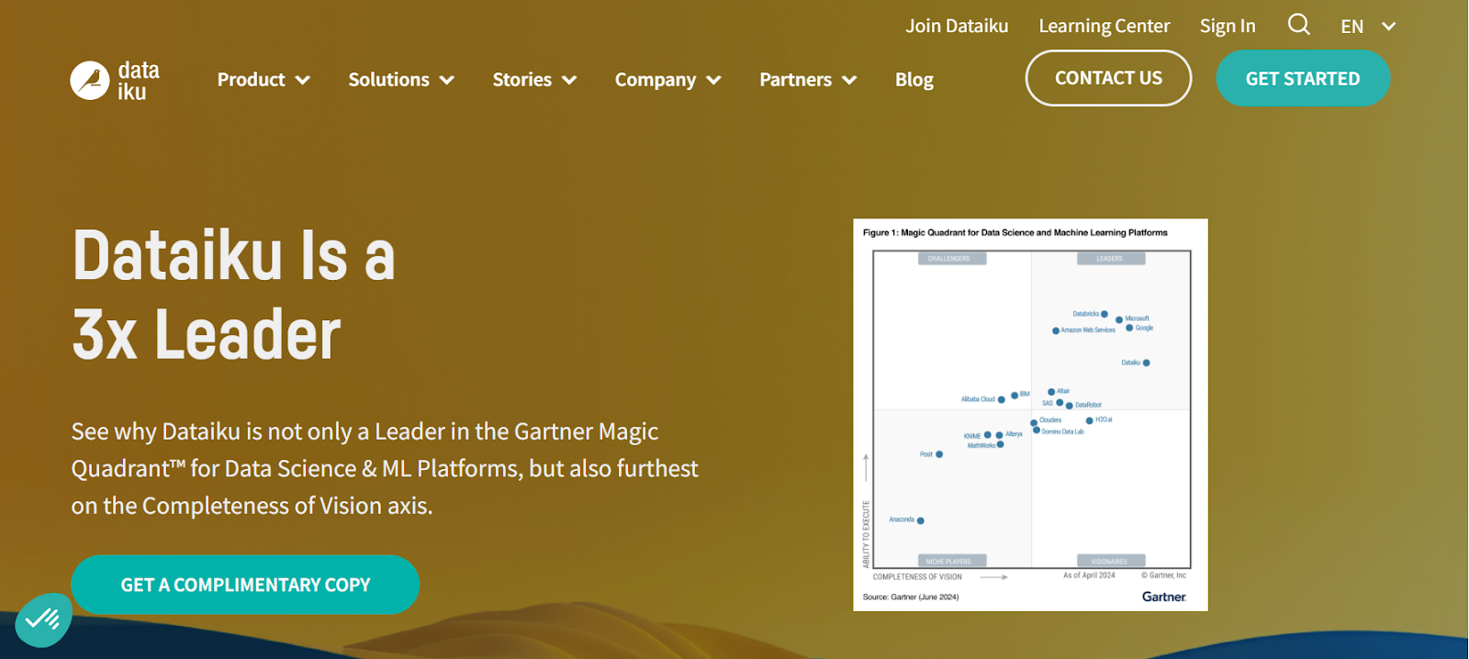
Task: Click the down arrow next to EN
Action: pyautogui.click(x=1388, y=27)
